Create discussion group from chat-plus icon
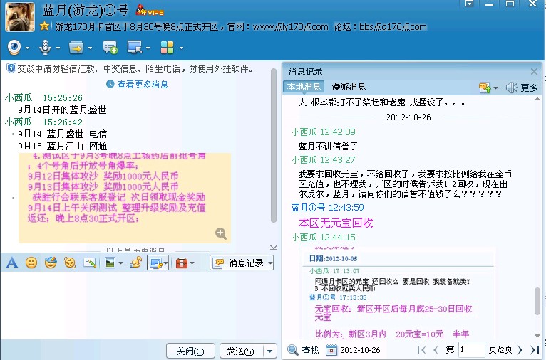546x360 pixels. (110, 48)
